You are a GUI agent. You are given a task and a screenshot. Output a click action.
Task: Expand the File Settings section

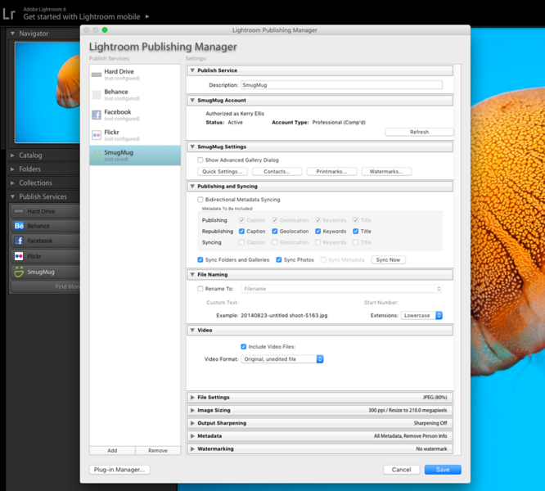(192, 397)
